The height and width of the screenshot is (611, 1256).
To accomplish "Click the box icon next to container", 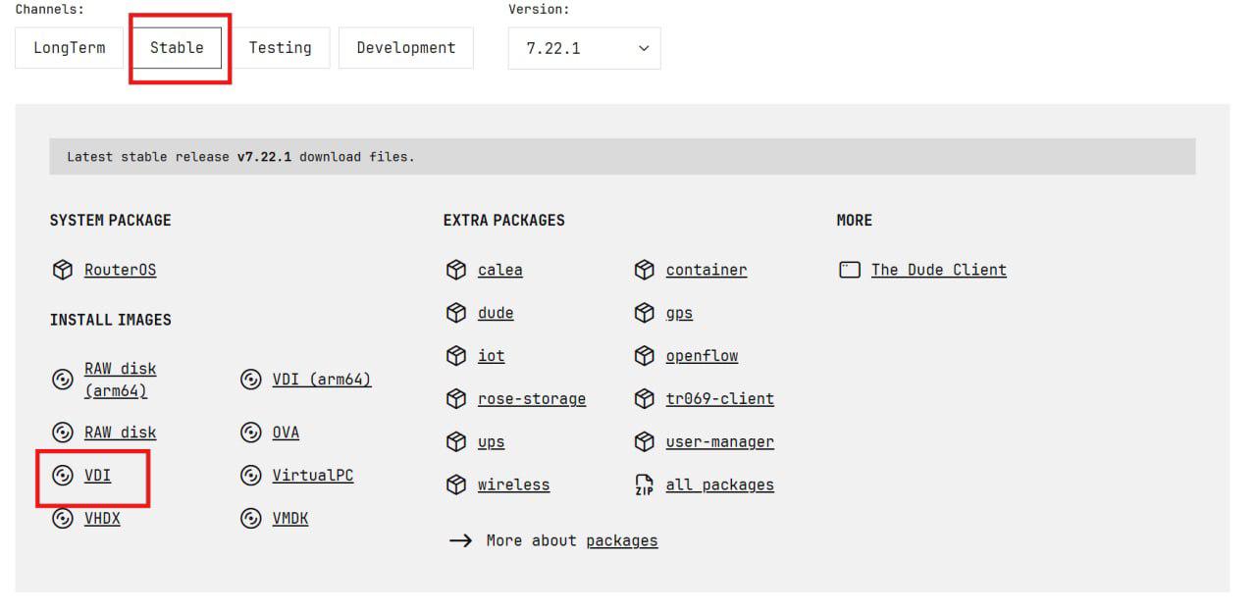I will point(644,270).
